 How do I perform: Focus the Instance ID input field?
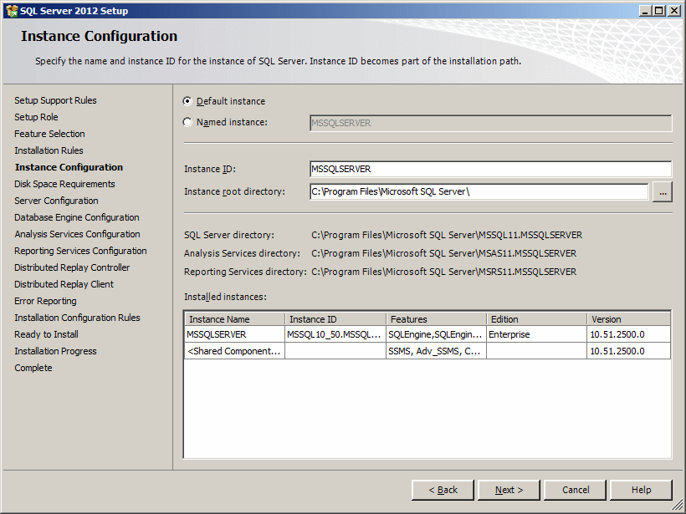[490, 169]
